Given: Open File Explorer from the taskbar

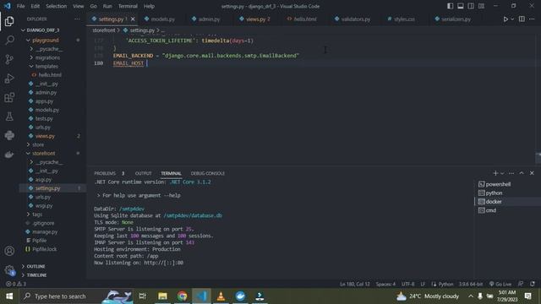Looking at the screenshot, I should pyautogui.click(x=162, y=296).
